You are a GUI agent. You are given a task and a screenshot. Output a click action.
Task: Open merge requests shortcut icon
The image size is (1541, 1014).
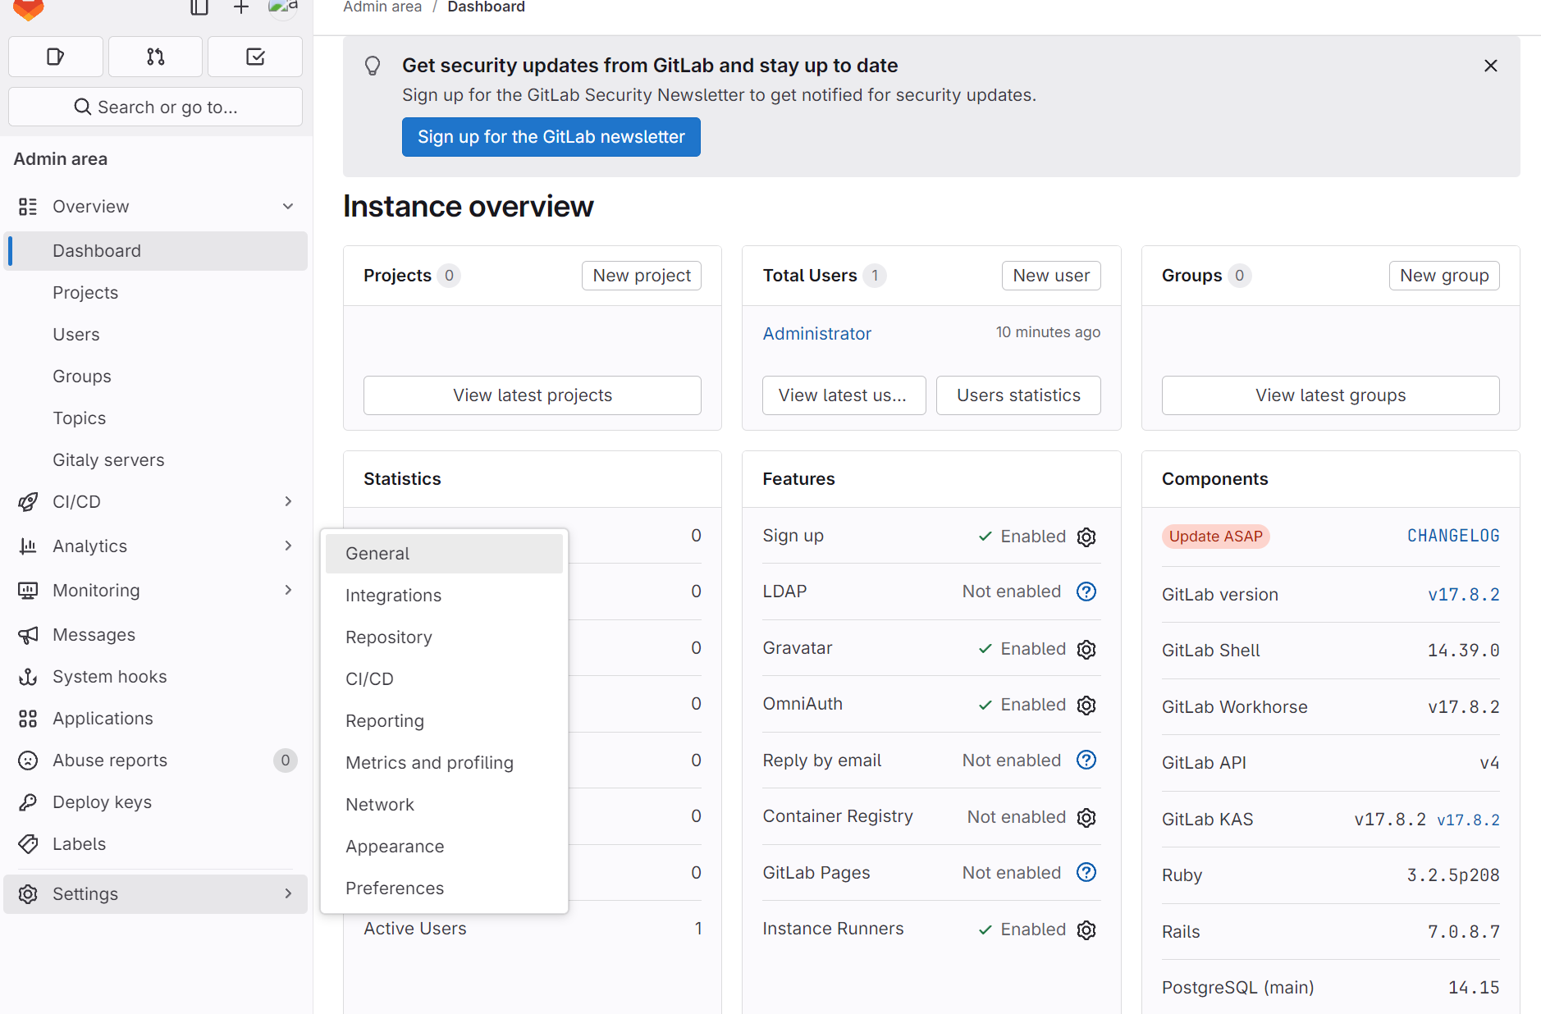click(x=156, y=57)
